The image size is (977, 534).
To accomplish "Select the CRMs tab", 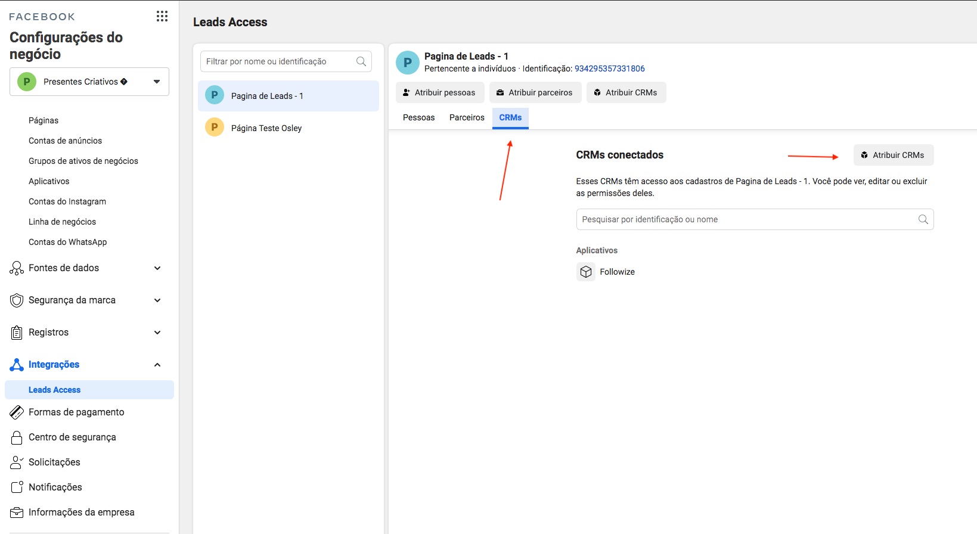I will click(510, 117).
